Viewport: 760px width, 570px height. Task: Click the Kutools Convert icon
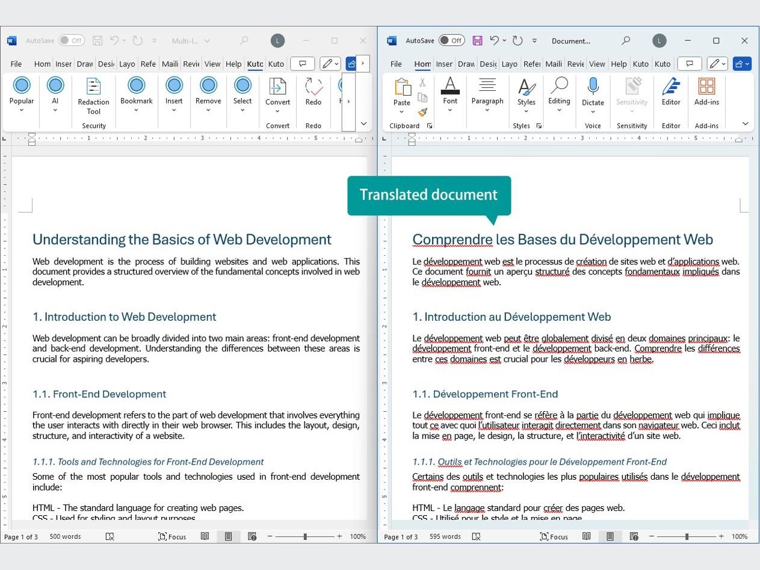point(277,86)
